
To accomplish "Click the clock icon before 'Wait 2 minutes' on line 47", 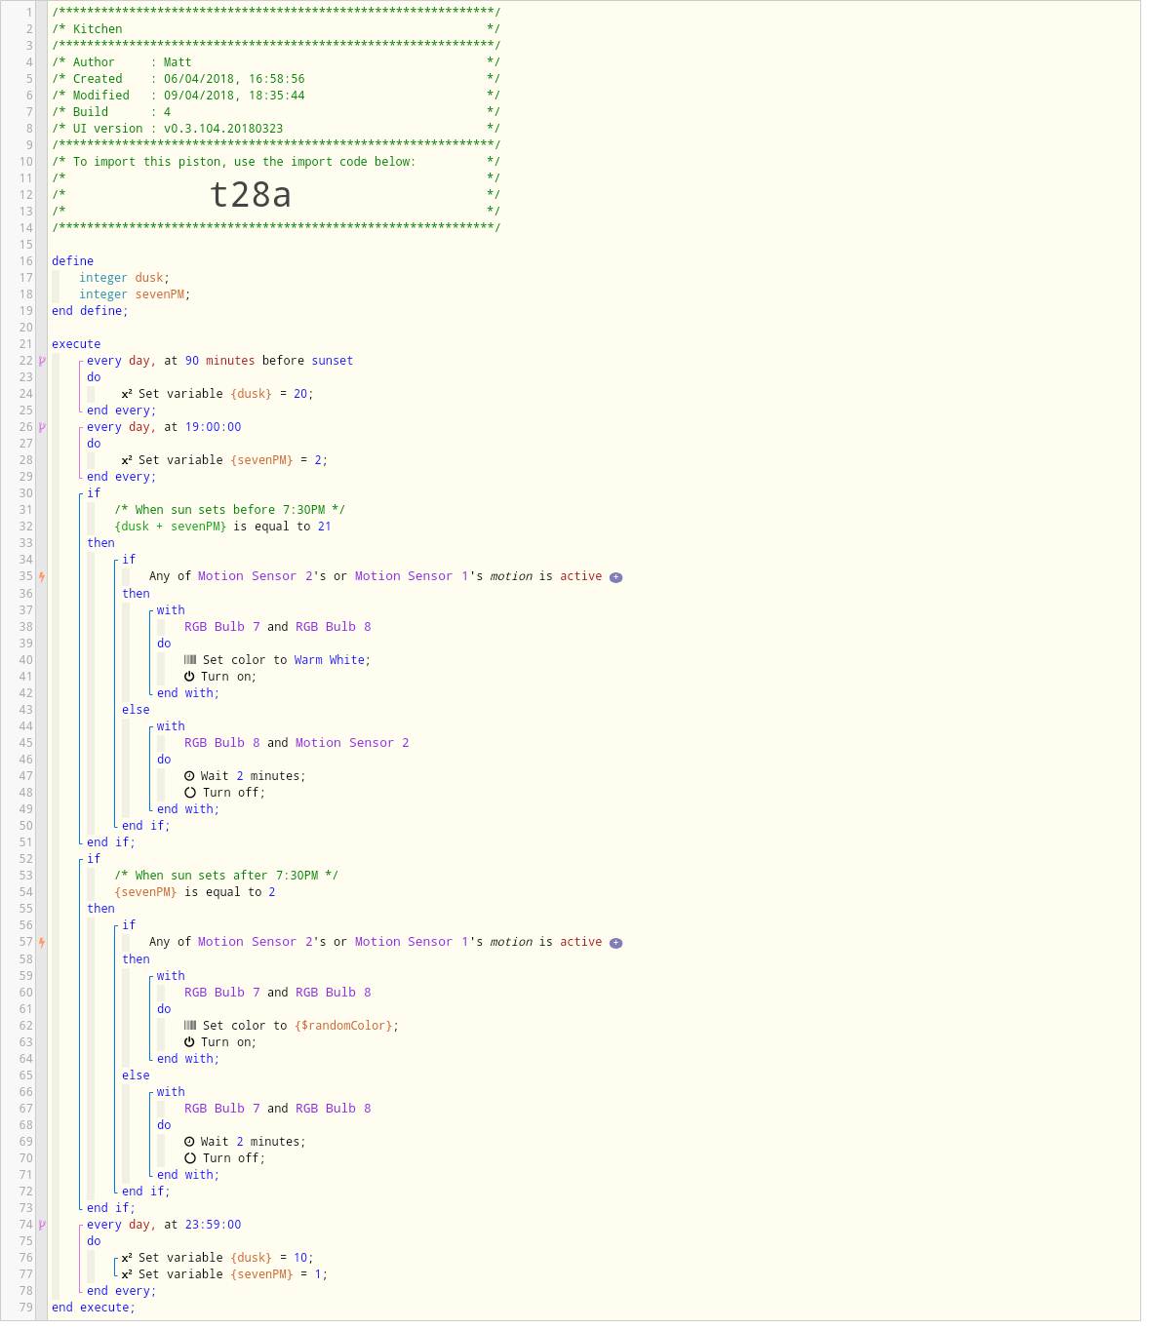I will point(189,776).
